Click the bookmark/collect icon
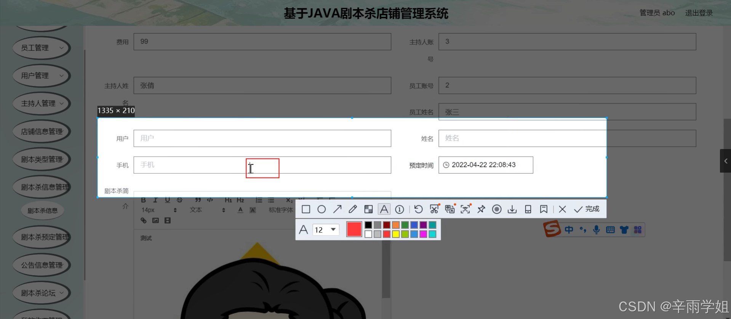 pyautogui.click(x=544, y=209)
